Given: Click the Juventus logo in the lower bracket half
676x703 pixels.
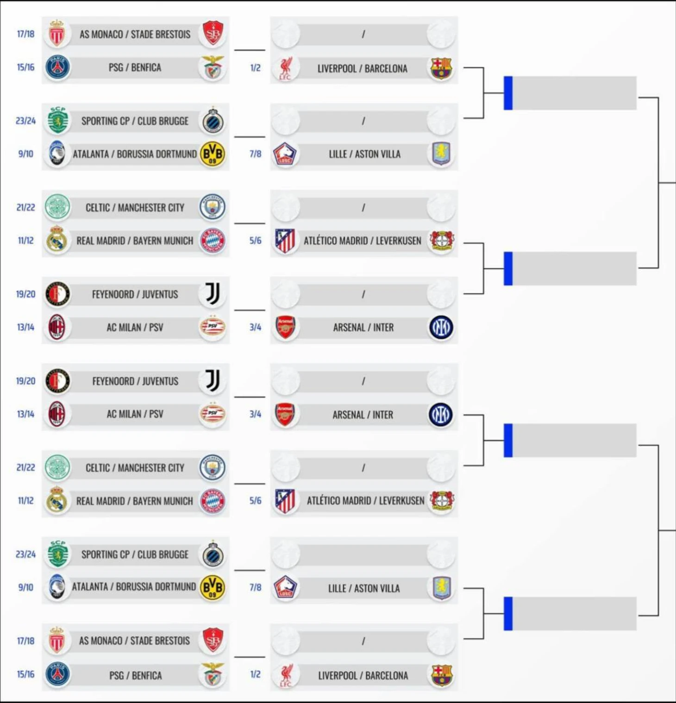Looking at the screenshot, I should pyautogui.click(x=213, y=380).
